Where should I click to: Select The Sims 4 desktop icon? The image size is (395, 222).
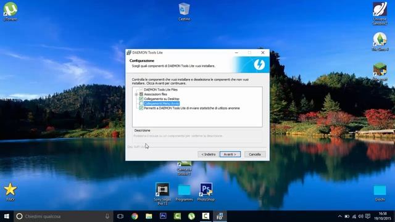point(380,41)
